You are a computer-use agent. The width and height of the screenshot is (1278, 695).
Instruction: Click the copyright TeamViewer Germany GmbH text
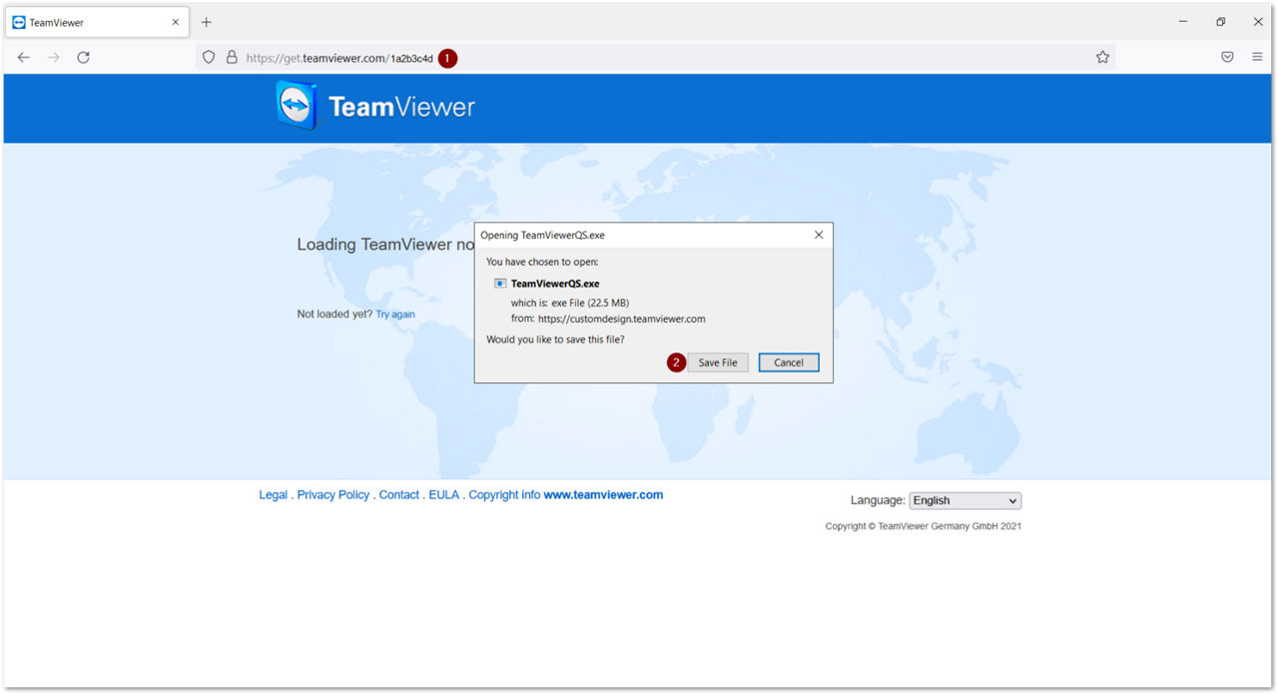click(924, 526)
